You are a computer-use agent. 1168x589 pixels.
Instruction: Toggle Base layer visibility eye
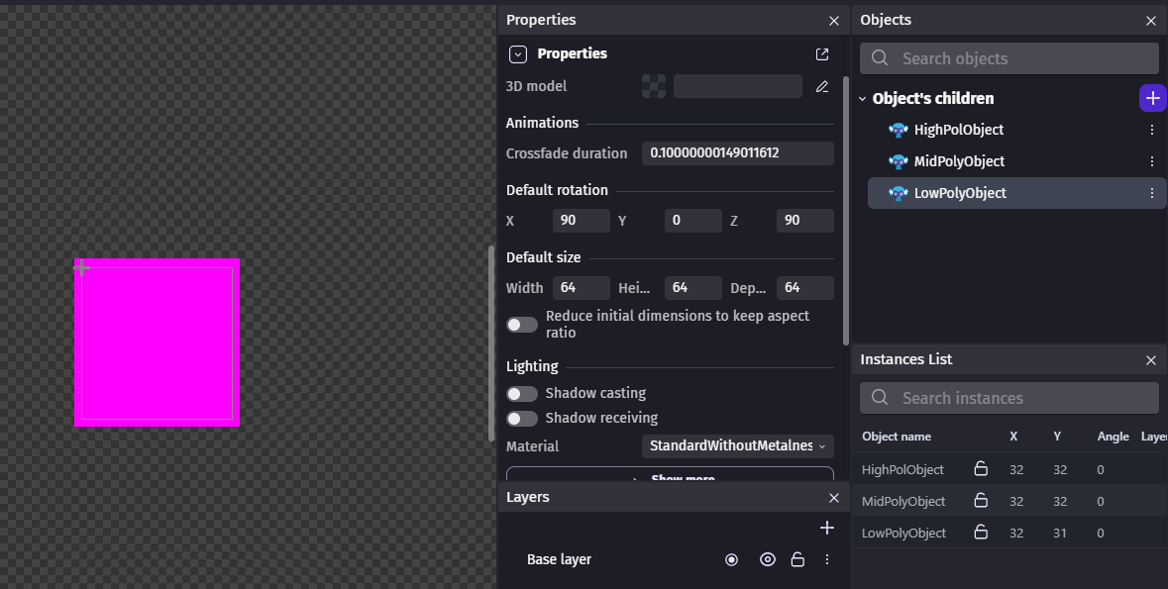767,559
